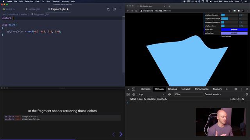250x140 pixels.
Task: Click the shaders breadcrumb folder
Action: pos(14,14)
